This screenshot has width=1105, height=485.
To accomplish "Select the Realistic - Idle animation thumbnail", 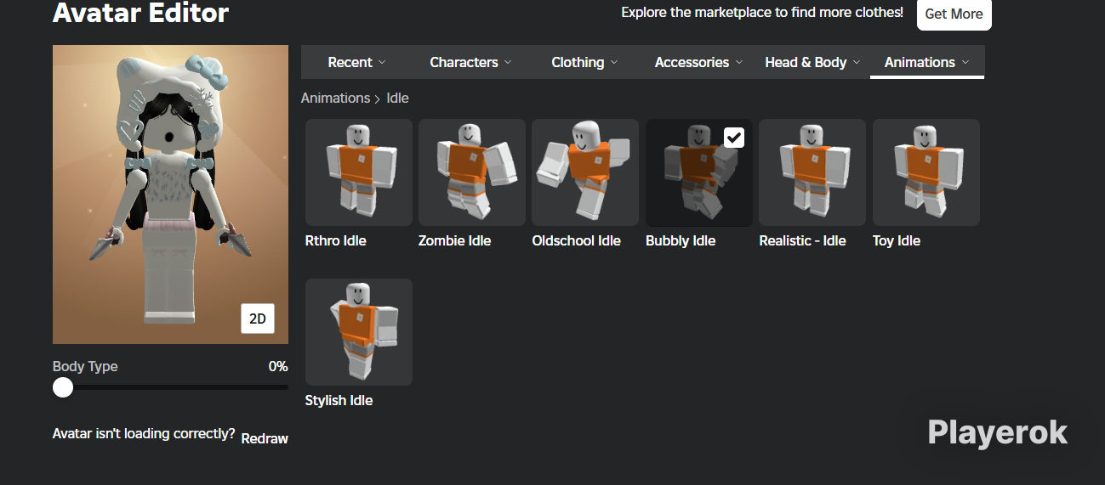I will [x=812, y=172].
